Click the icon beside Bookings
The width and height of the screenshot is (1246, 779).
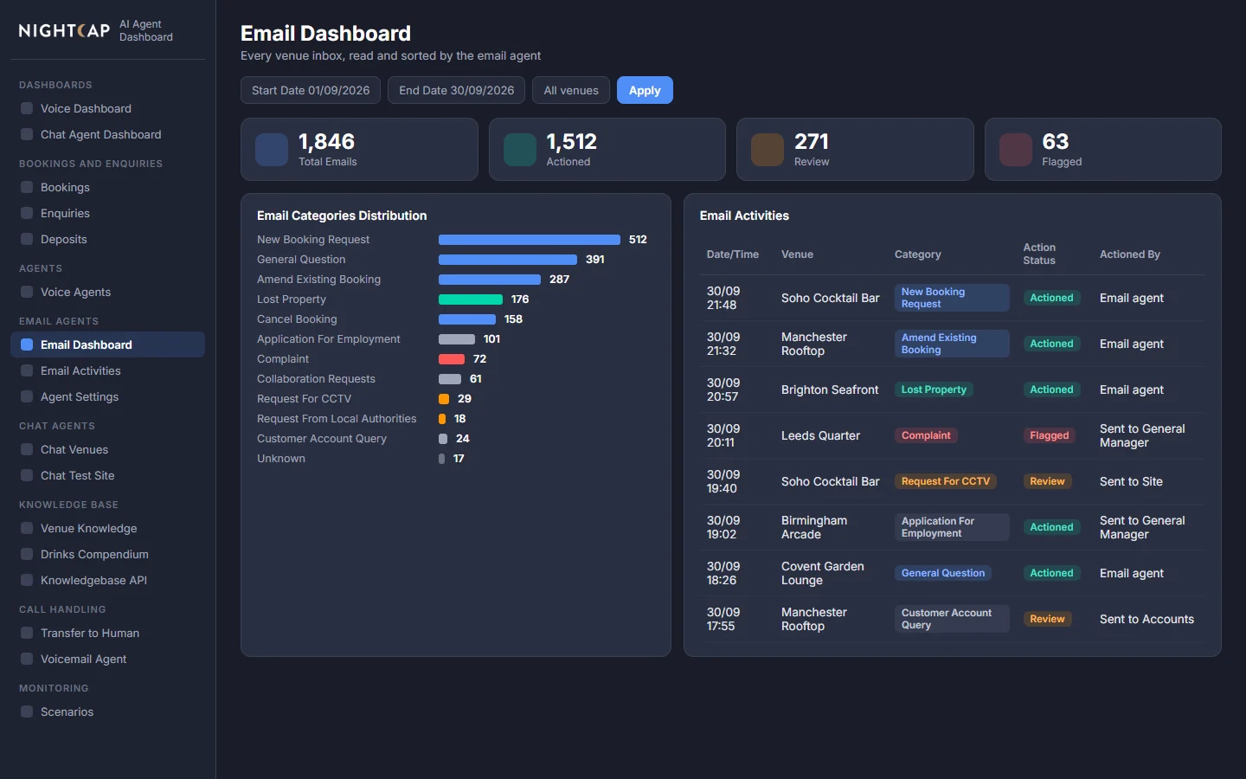(x=27, y=187)
